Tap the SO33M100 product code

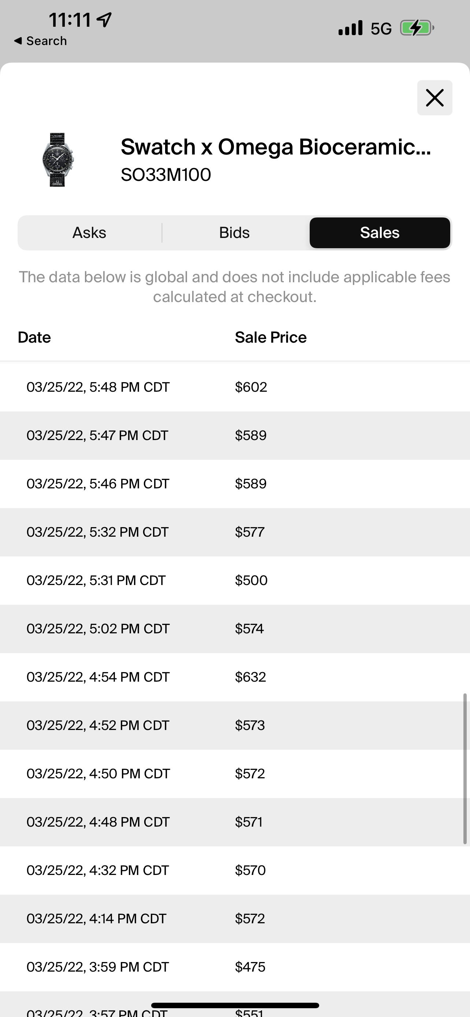click(166, 175)
